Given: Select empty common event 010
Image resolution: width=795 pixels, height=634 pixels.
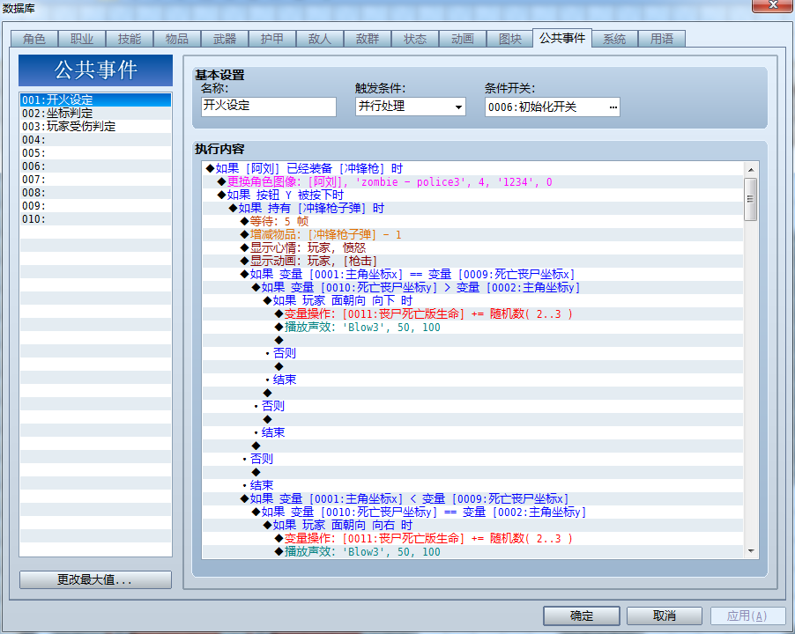Looking at the screenshot, I should (x=95, y=218).
